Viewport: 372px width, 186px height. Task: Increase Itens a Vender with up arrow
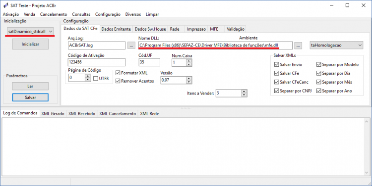[244, 92]
